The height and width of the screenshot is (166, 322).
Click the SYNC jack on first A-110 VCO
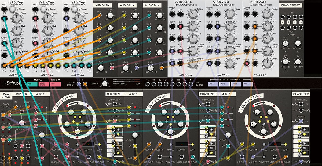pos(4,9)
